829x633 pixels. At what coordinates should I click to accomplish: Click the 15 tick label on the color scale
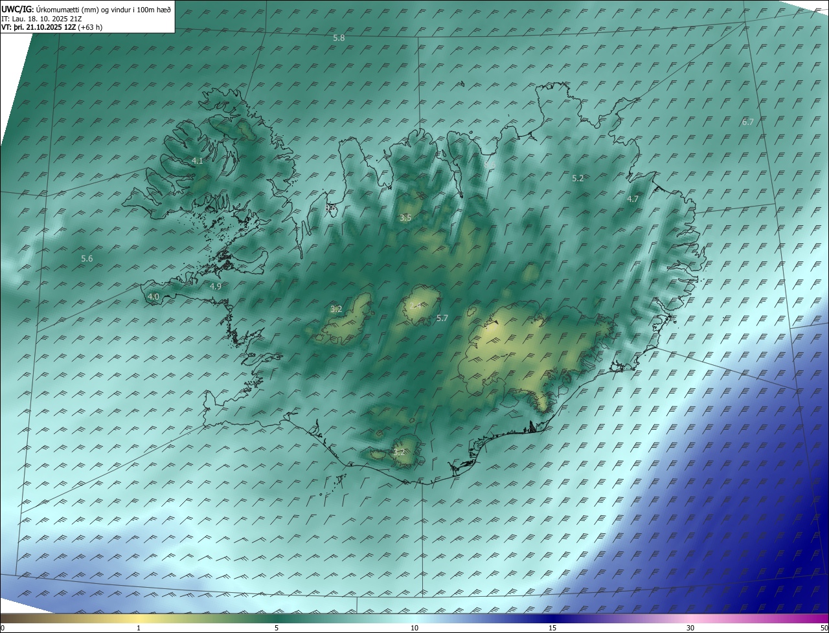552,628
